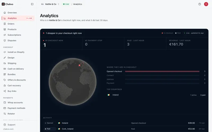Click the Offers & discounts tag icon
212x132 pixels.
[x=5, y=80]
